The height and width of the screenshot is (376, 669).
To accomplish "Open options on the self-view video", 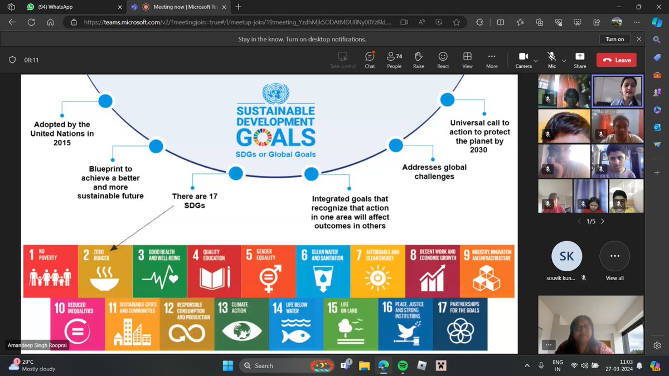I will (550, 344).
